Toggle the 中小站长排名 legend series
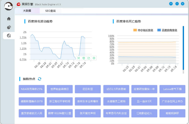The width and height of the screenshot is (189, 124). click(143, 30)
